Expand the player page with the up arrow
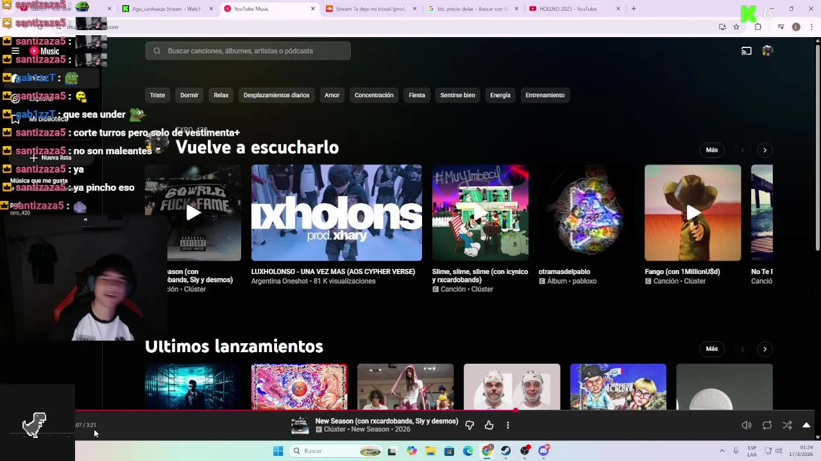This screenshot has height=461, width=821. tap(806, 425)
